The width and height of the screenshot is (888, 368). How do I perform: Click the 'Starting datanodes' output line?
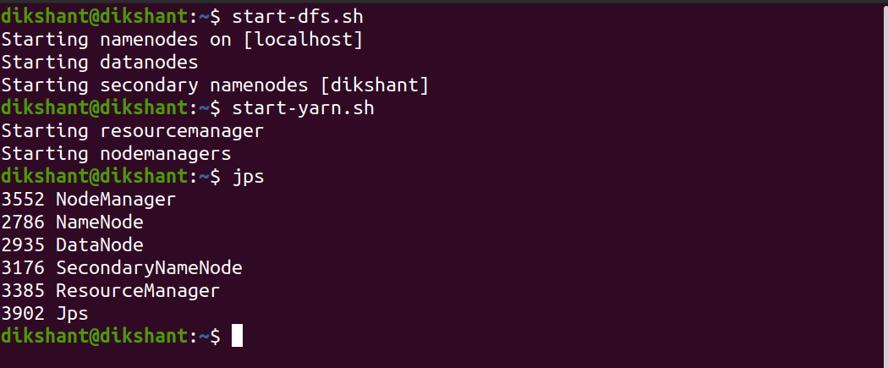pyautogui.click(x=99, y=62)
